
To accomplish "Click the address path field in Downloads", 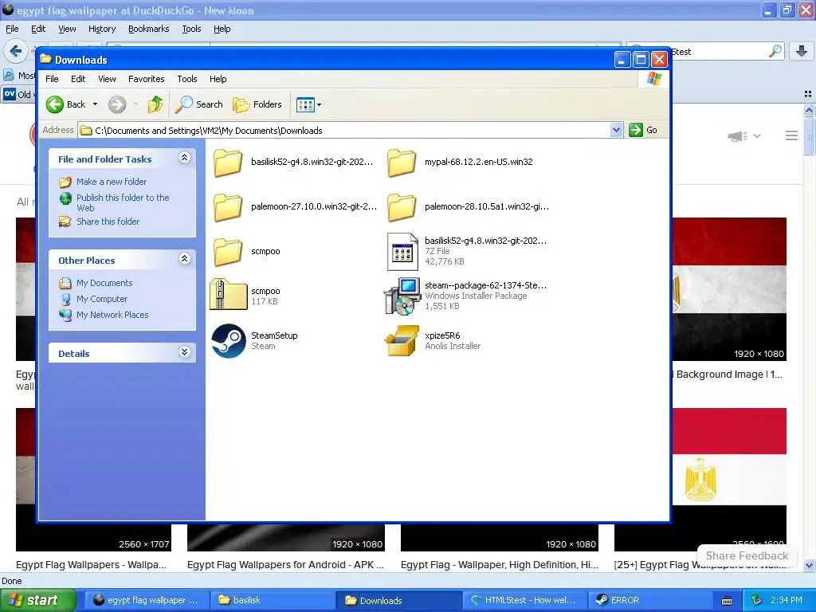I will (350, 131).
